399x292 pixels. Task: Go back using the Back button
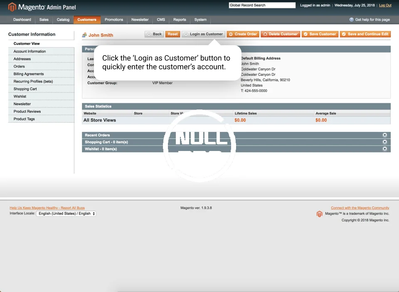click(154, 34)
